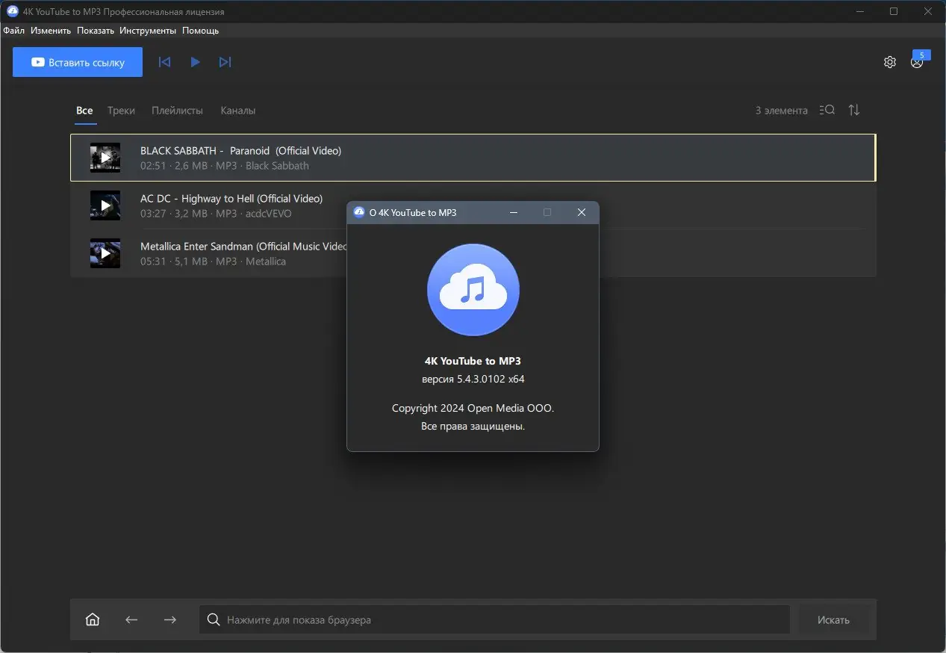Click the 02:51 · 2,6 MB details line
946x653 pixels.
click(225, 166)
